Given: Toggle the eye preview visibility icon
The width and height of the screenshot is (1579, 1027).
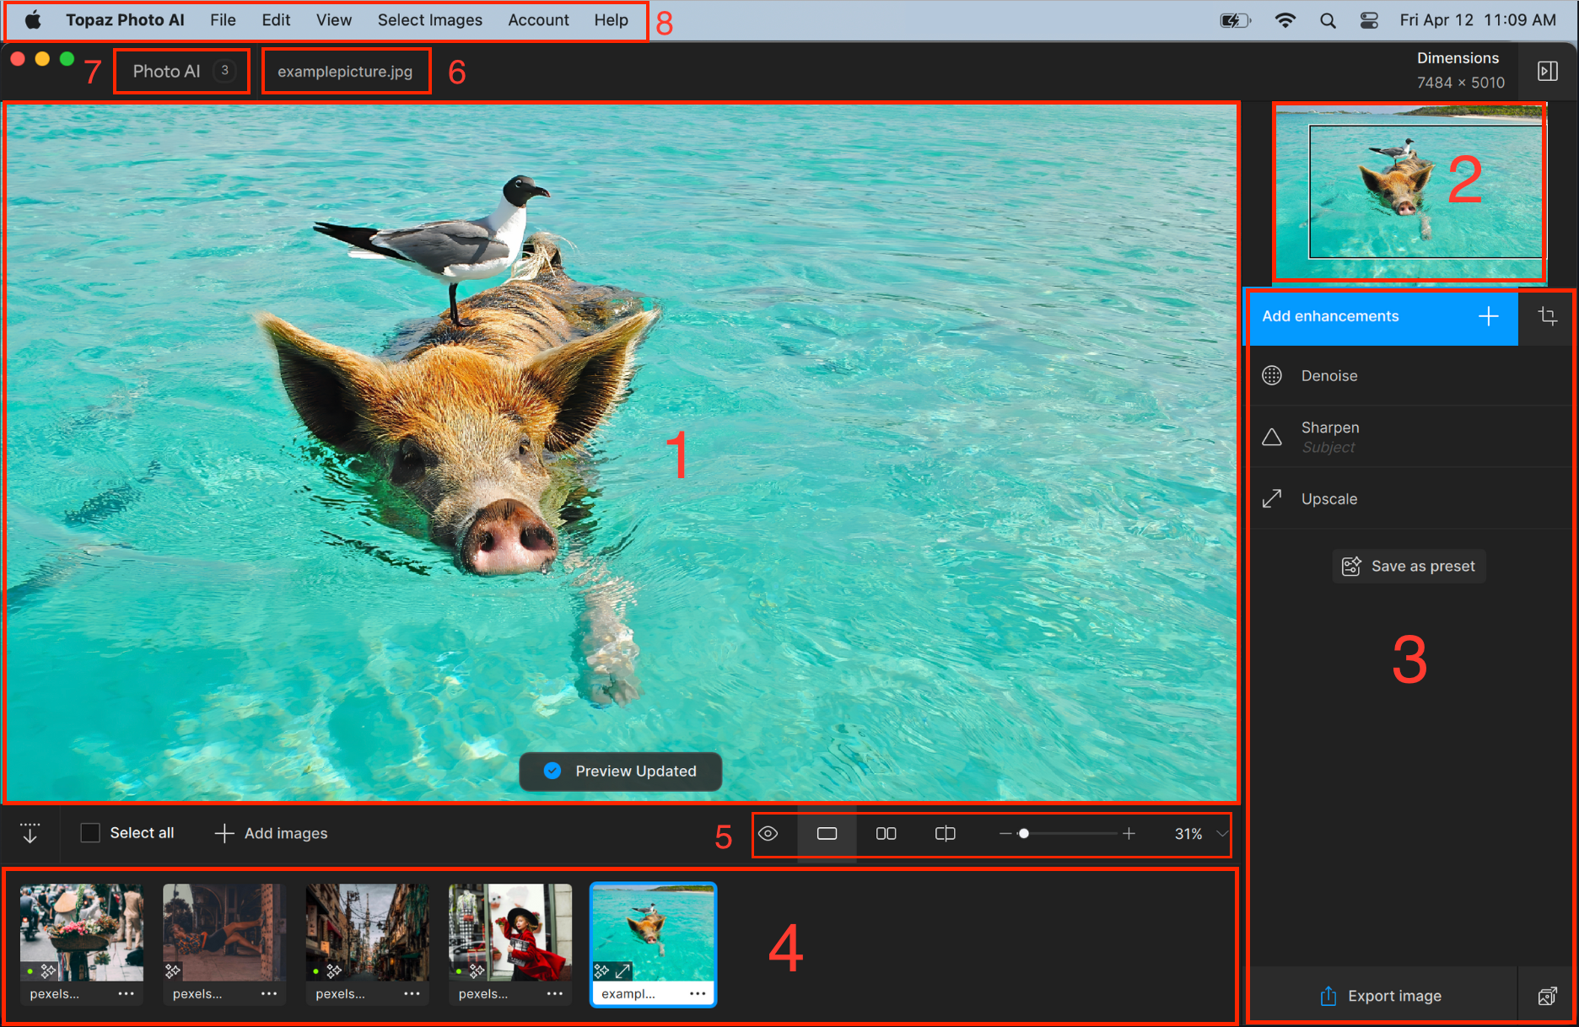Looking at the screenshot, I should [768, 833].
